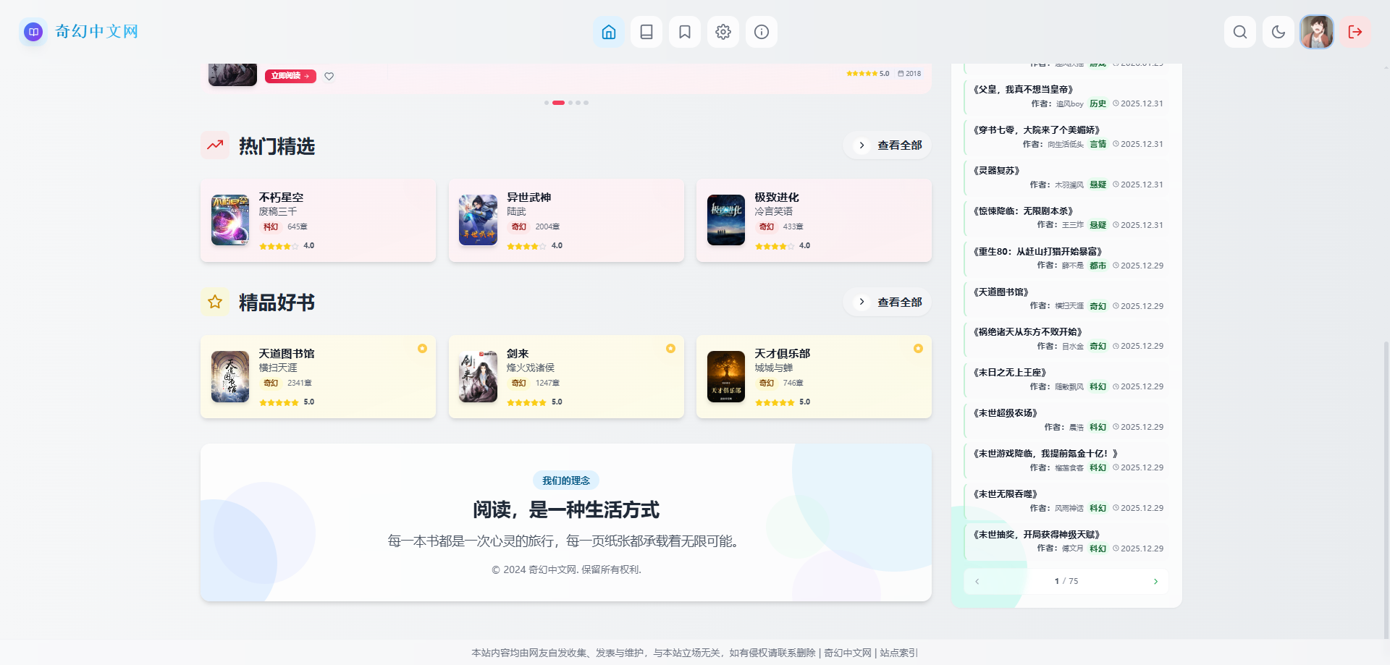Toggle dark mode moon icon

pos(1279,32)
